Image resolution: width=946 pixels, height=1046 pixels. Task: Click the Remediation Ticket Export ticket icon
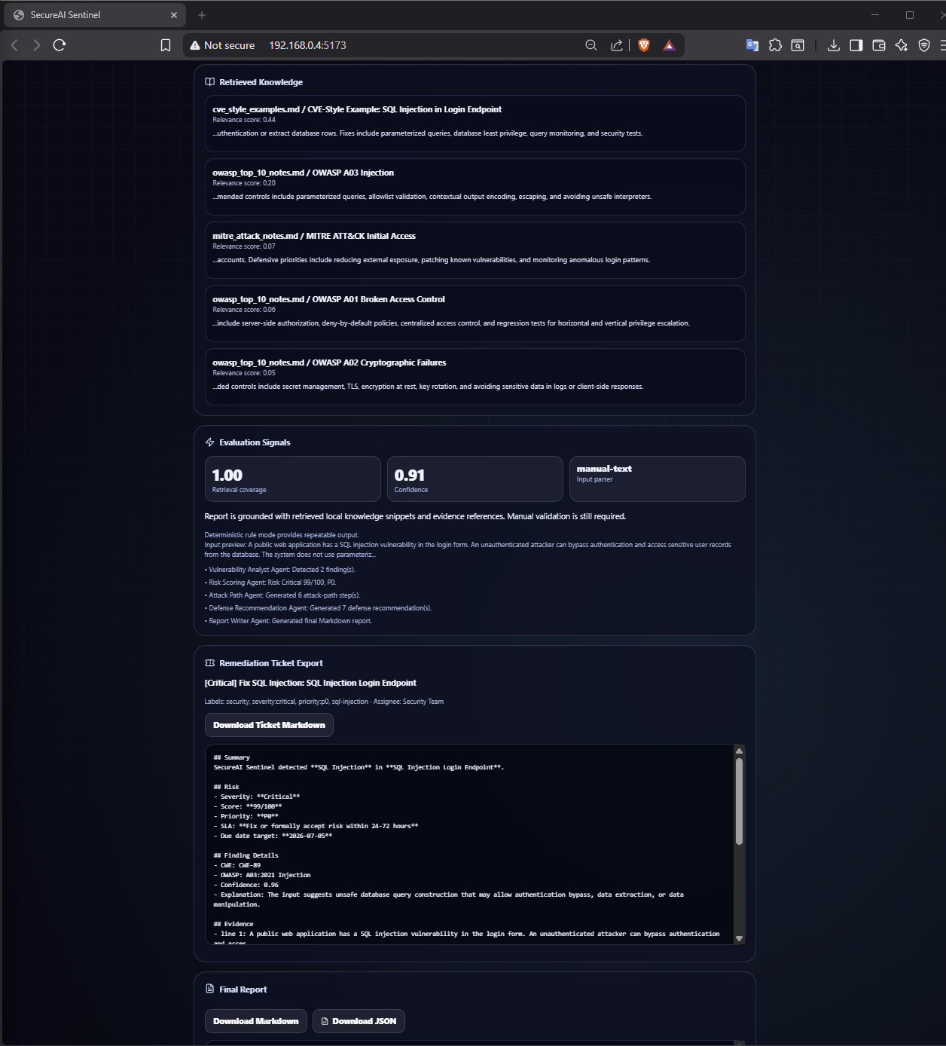click(210, 663)
